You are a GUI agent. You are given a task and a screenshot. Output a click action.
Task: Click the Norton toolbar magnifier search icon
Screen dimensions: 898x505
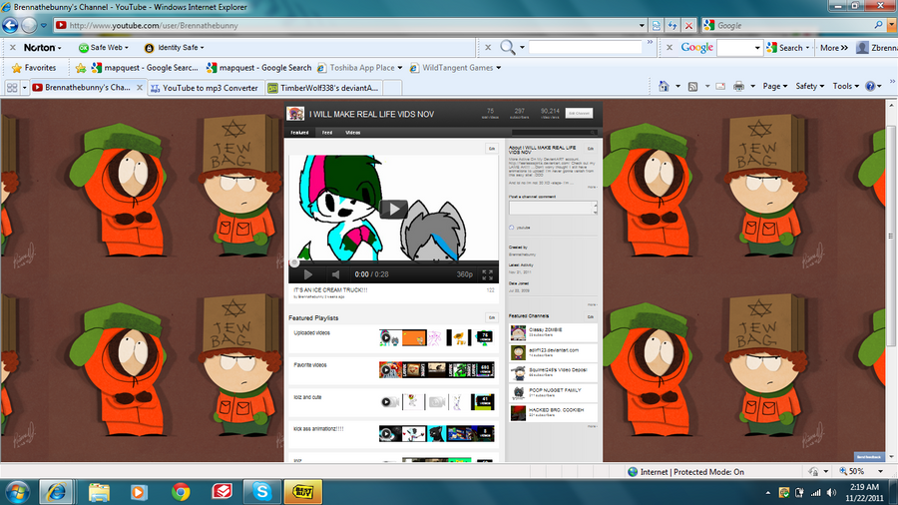(508, 47)
